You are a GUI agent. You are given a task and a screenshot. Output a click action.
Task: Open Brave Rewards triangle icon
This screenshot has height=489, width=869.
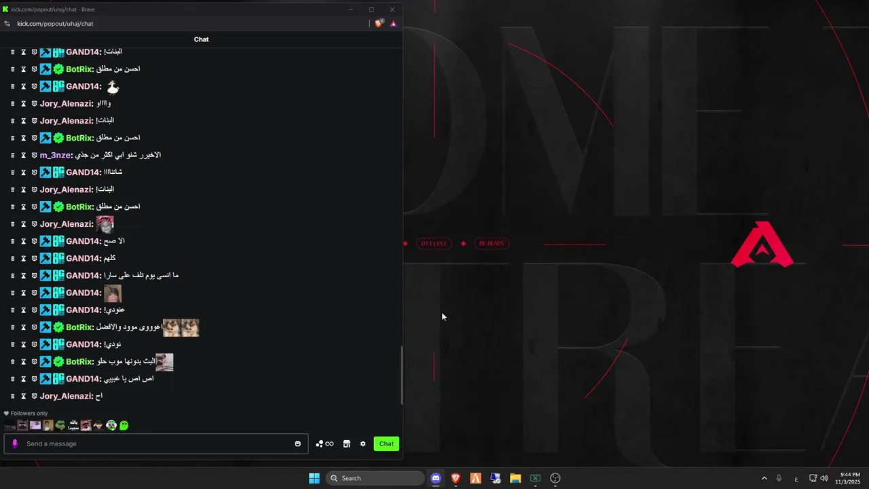[x=393, y=24]
